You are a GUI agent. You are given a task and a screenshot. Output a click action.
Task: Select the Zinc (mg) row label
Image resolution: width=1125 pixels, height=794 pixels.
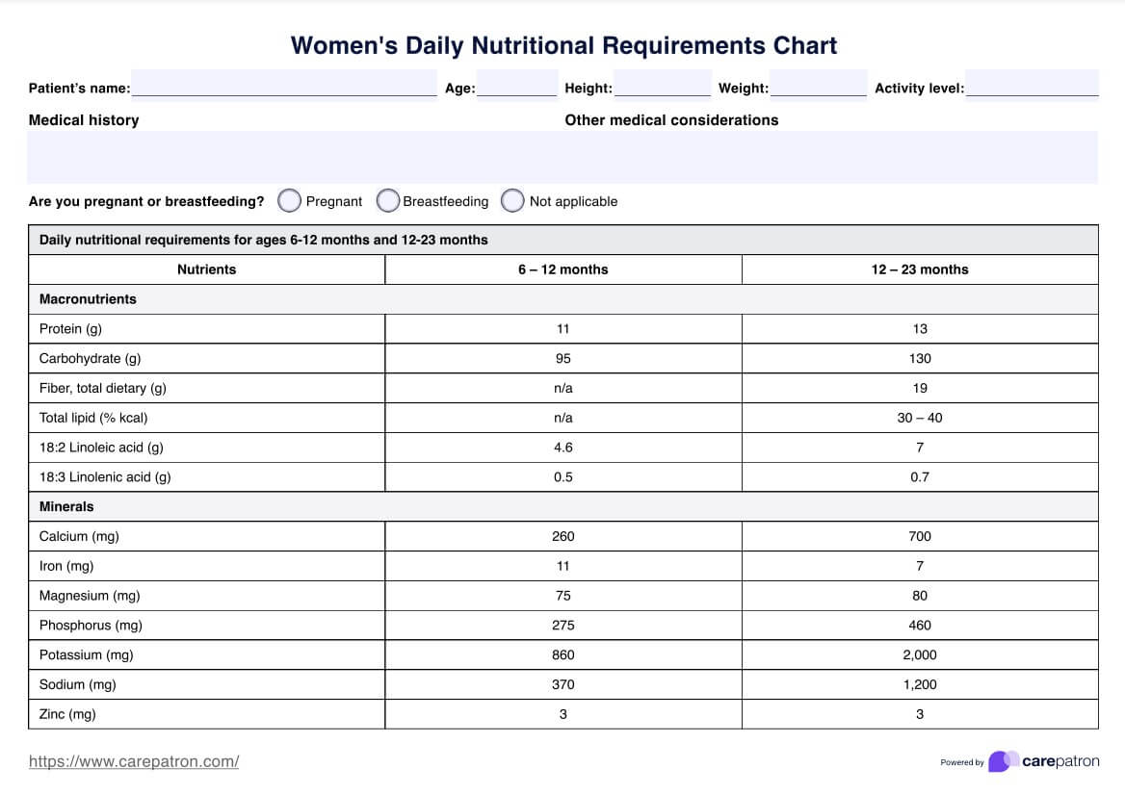click(67, 714)
